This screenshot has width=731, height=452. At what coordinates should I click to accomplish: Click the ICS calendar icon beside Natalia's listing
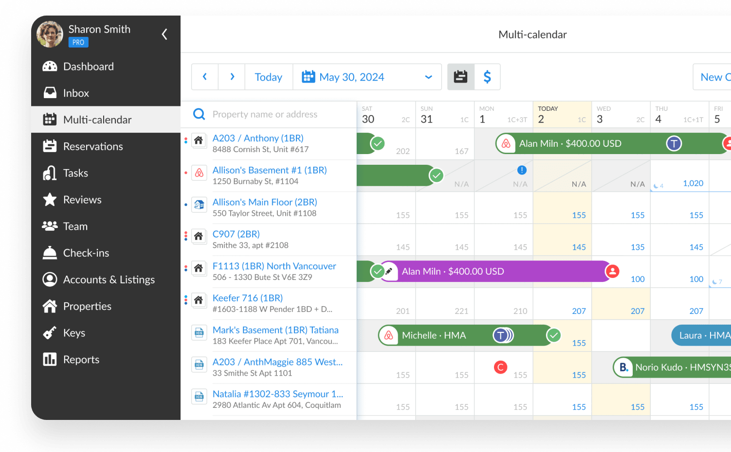199,396
